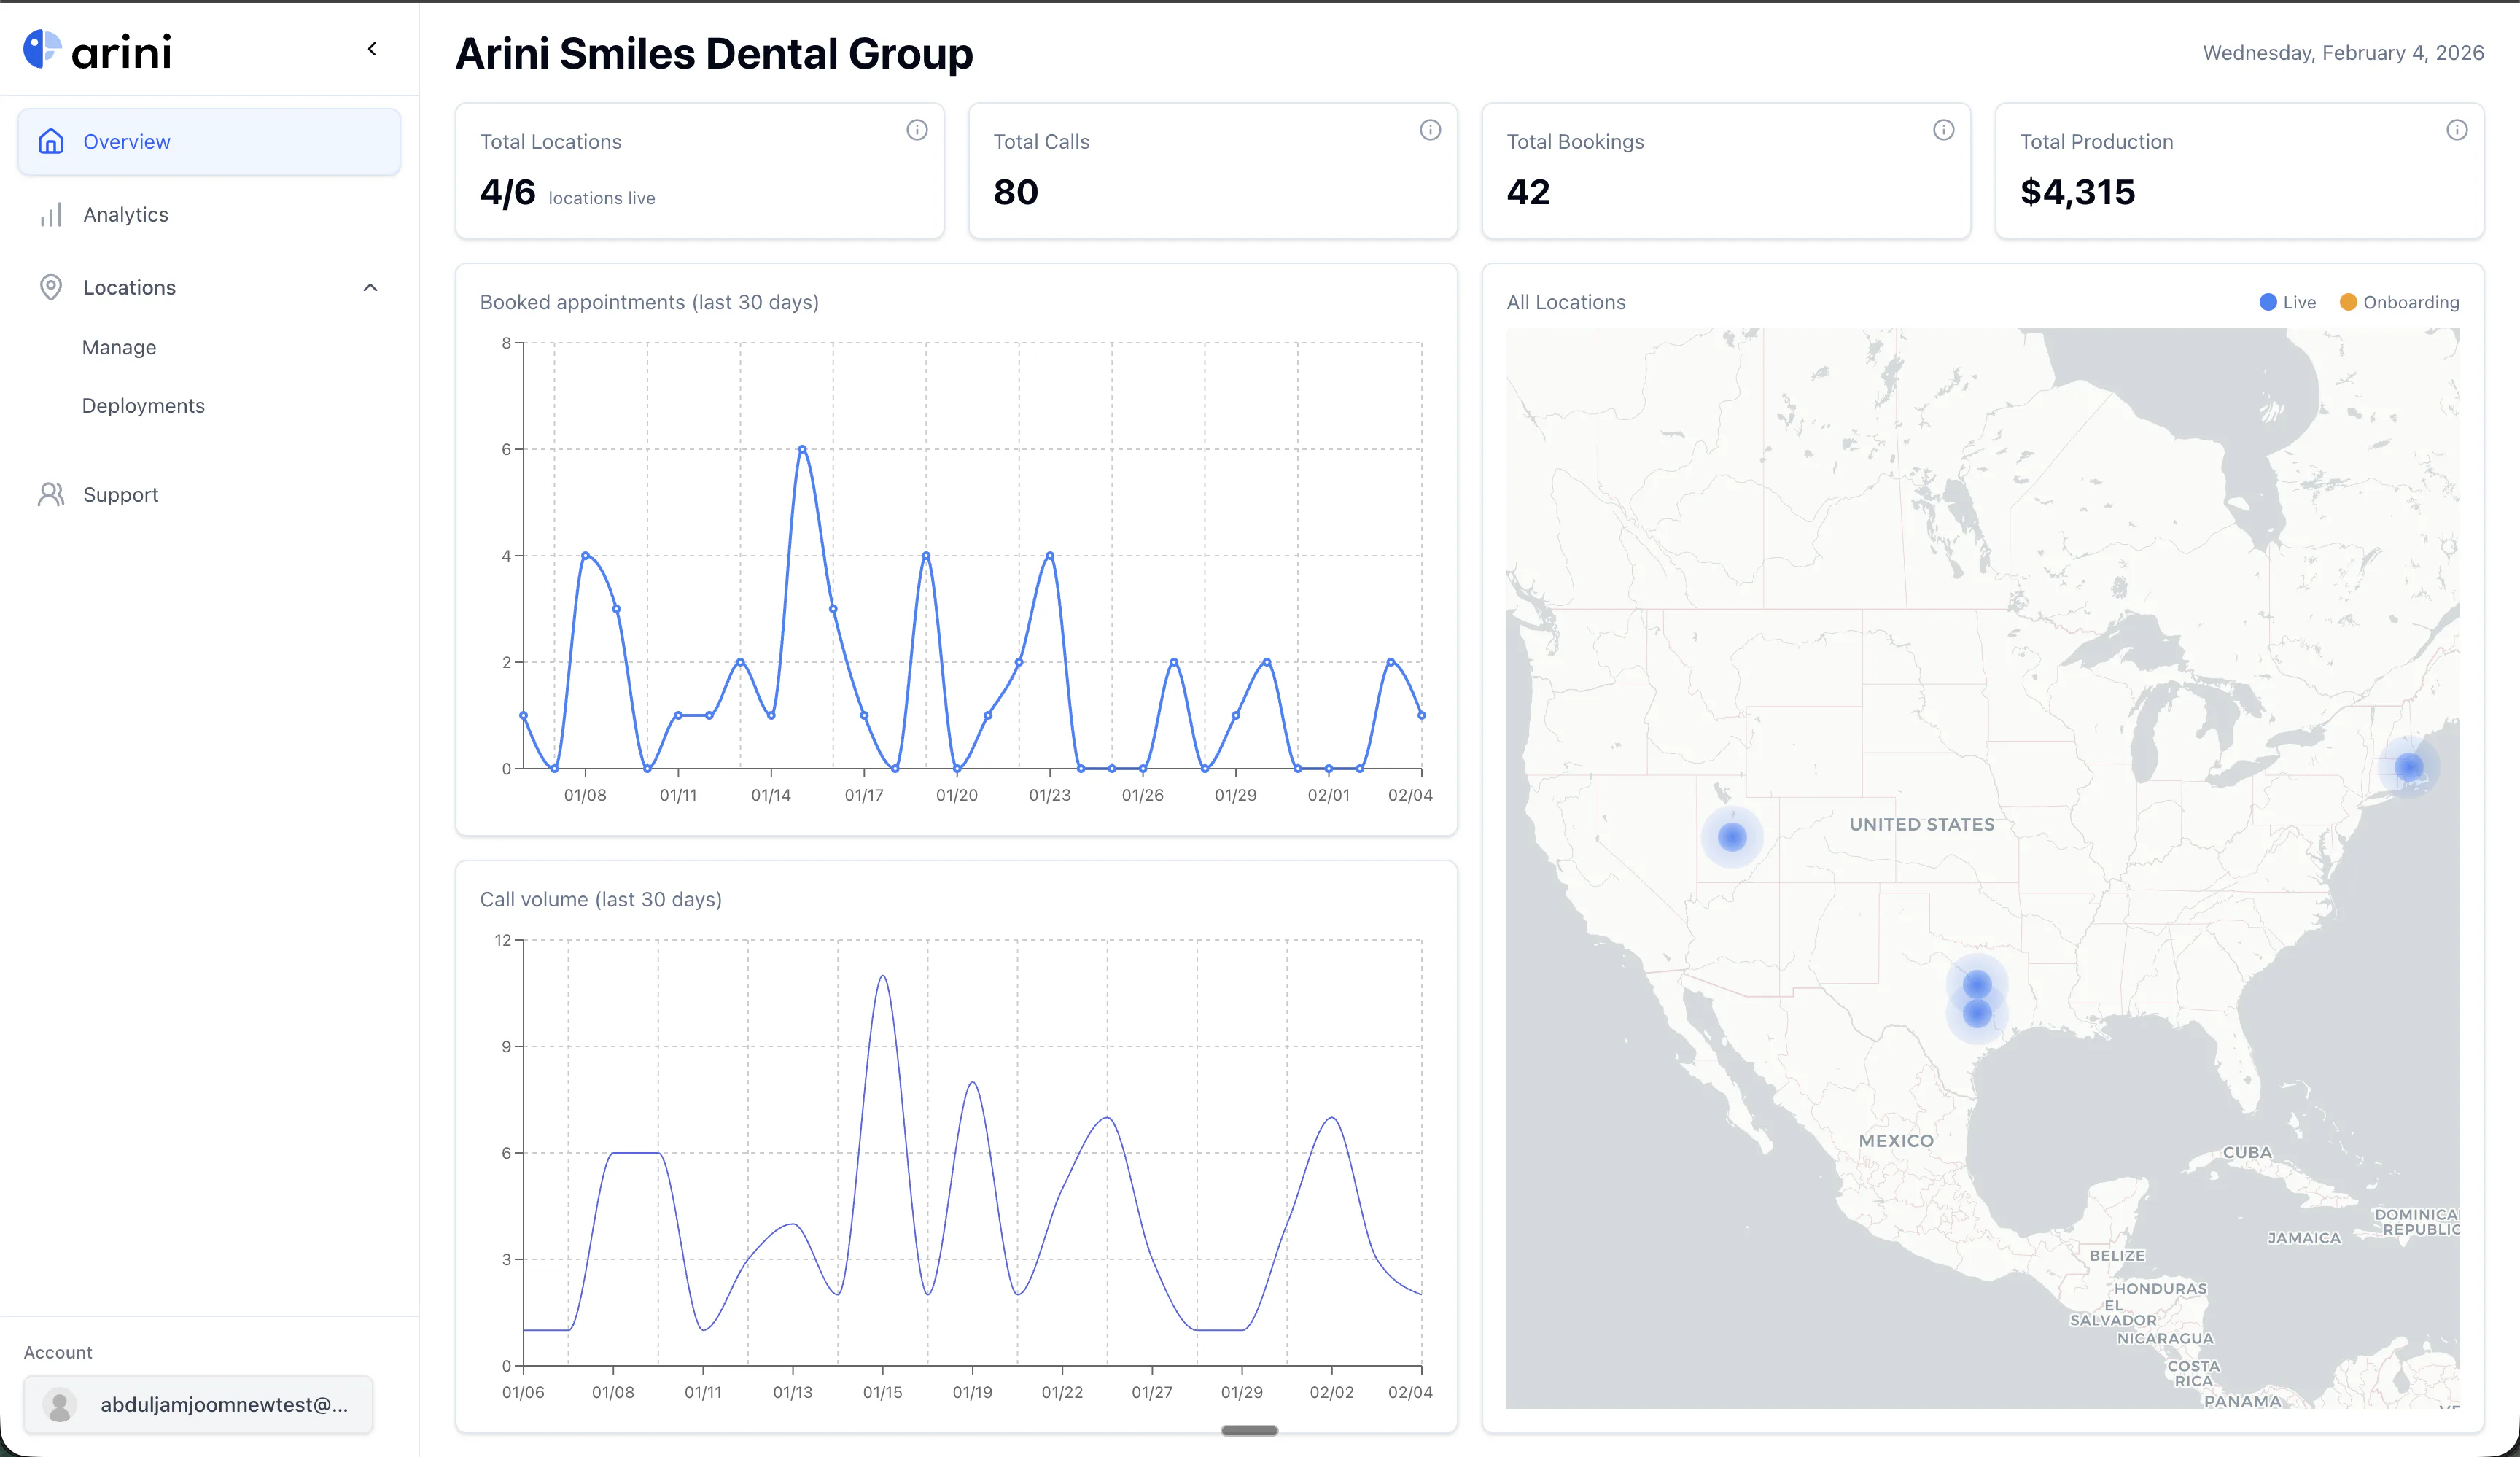Click the Overview home icon

point(51,142)
